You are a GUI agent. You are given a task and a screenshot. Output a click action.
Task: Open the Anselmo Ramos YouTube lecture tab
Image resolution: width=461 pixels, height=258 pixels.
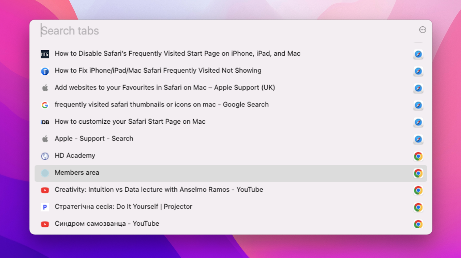pos(159,190)
